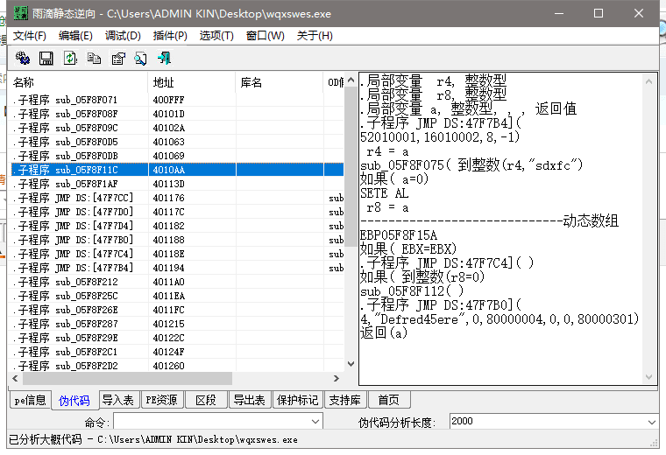Image resolution: width=666 pixels, height=455 pixels.
Task: Go to the 首页 tab
Action: (x=388, y=400)
